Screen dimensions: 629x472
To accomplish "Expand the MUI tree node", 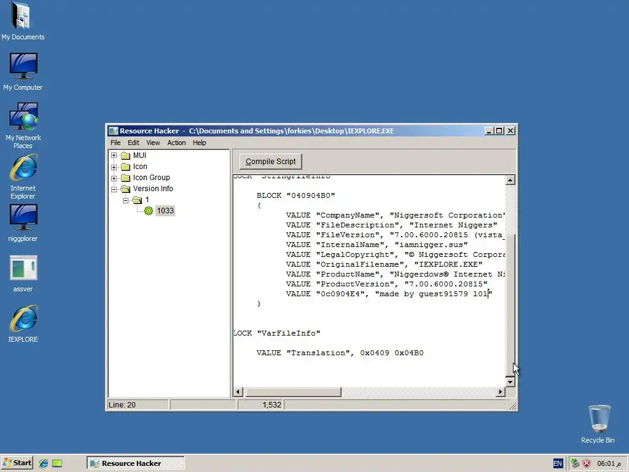I will coord(114,155).
